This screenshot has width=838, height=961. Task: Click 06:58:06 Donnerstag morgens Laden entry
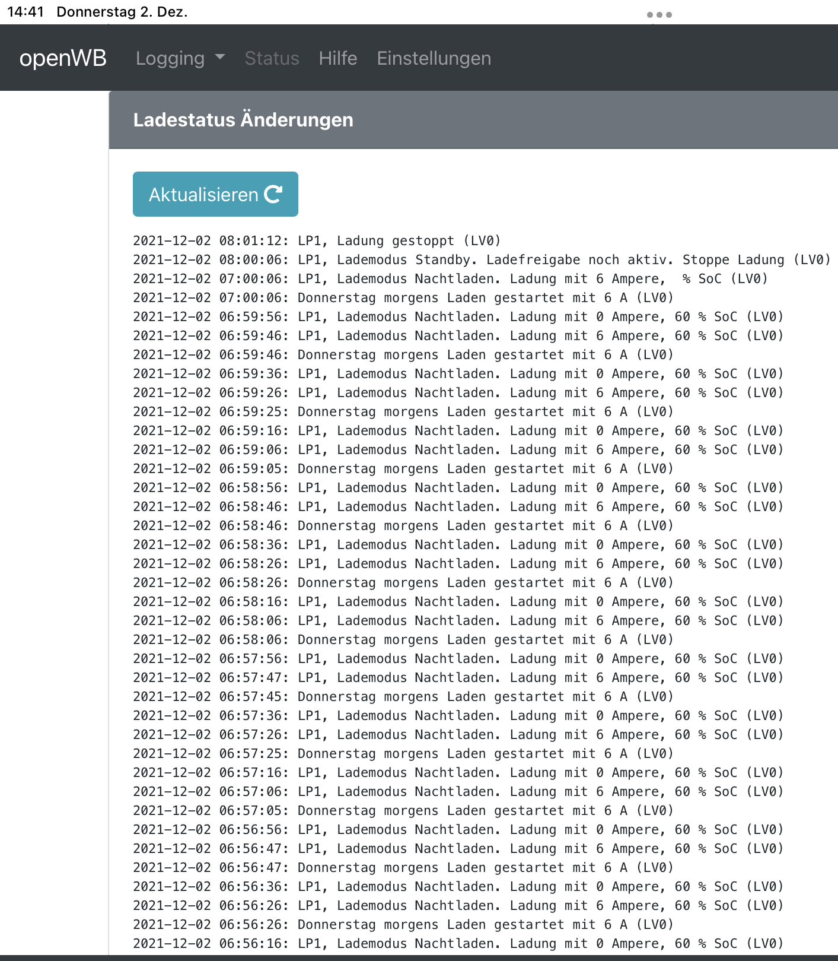(x=403, y=639)
